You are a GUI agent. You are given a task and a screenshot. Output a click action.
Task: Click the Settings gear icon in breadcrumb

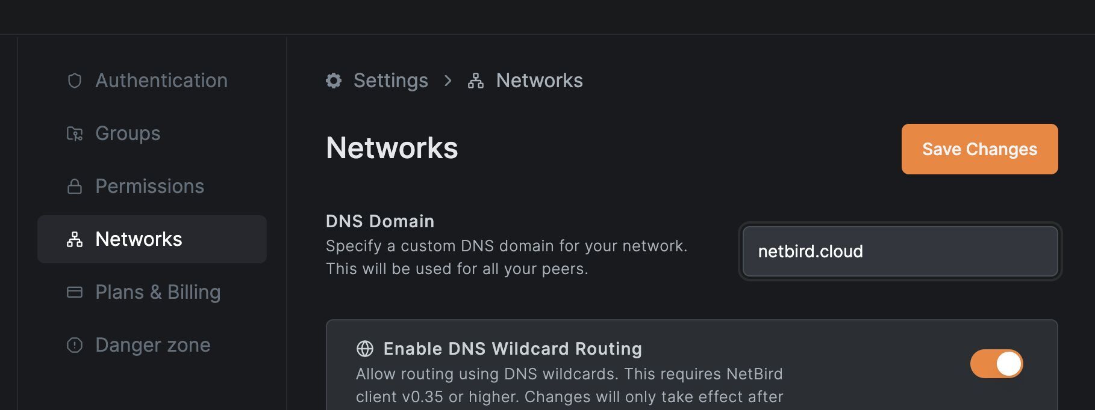[x=334, y=81]
